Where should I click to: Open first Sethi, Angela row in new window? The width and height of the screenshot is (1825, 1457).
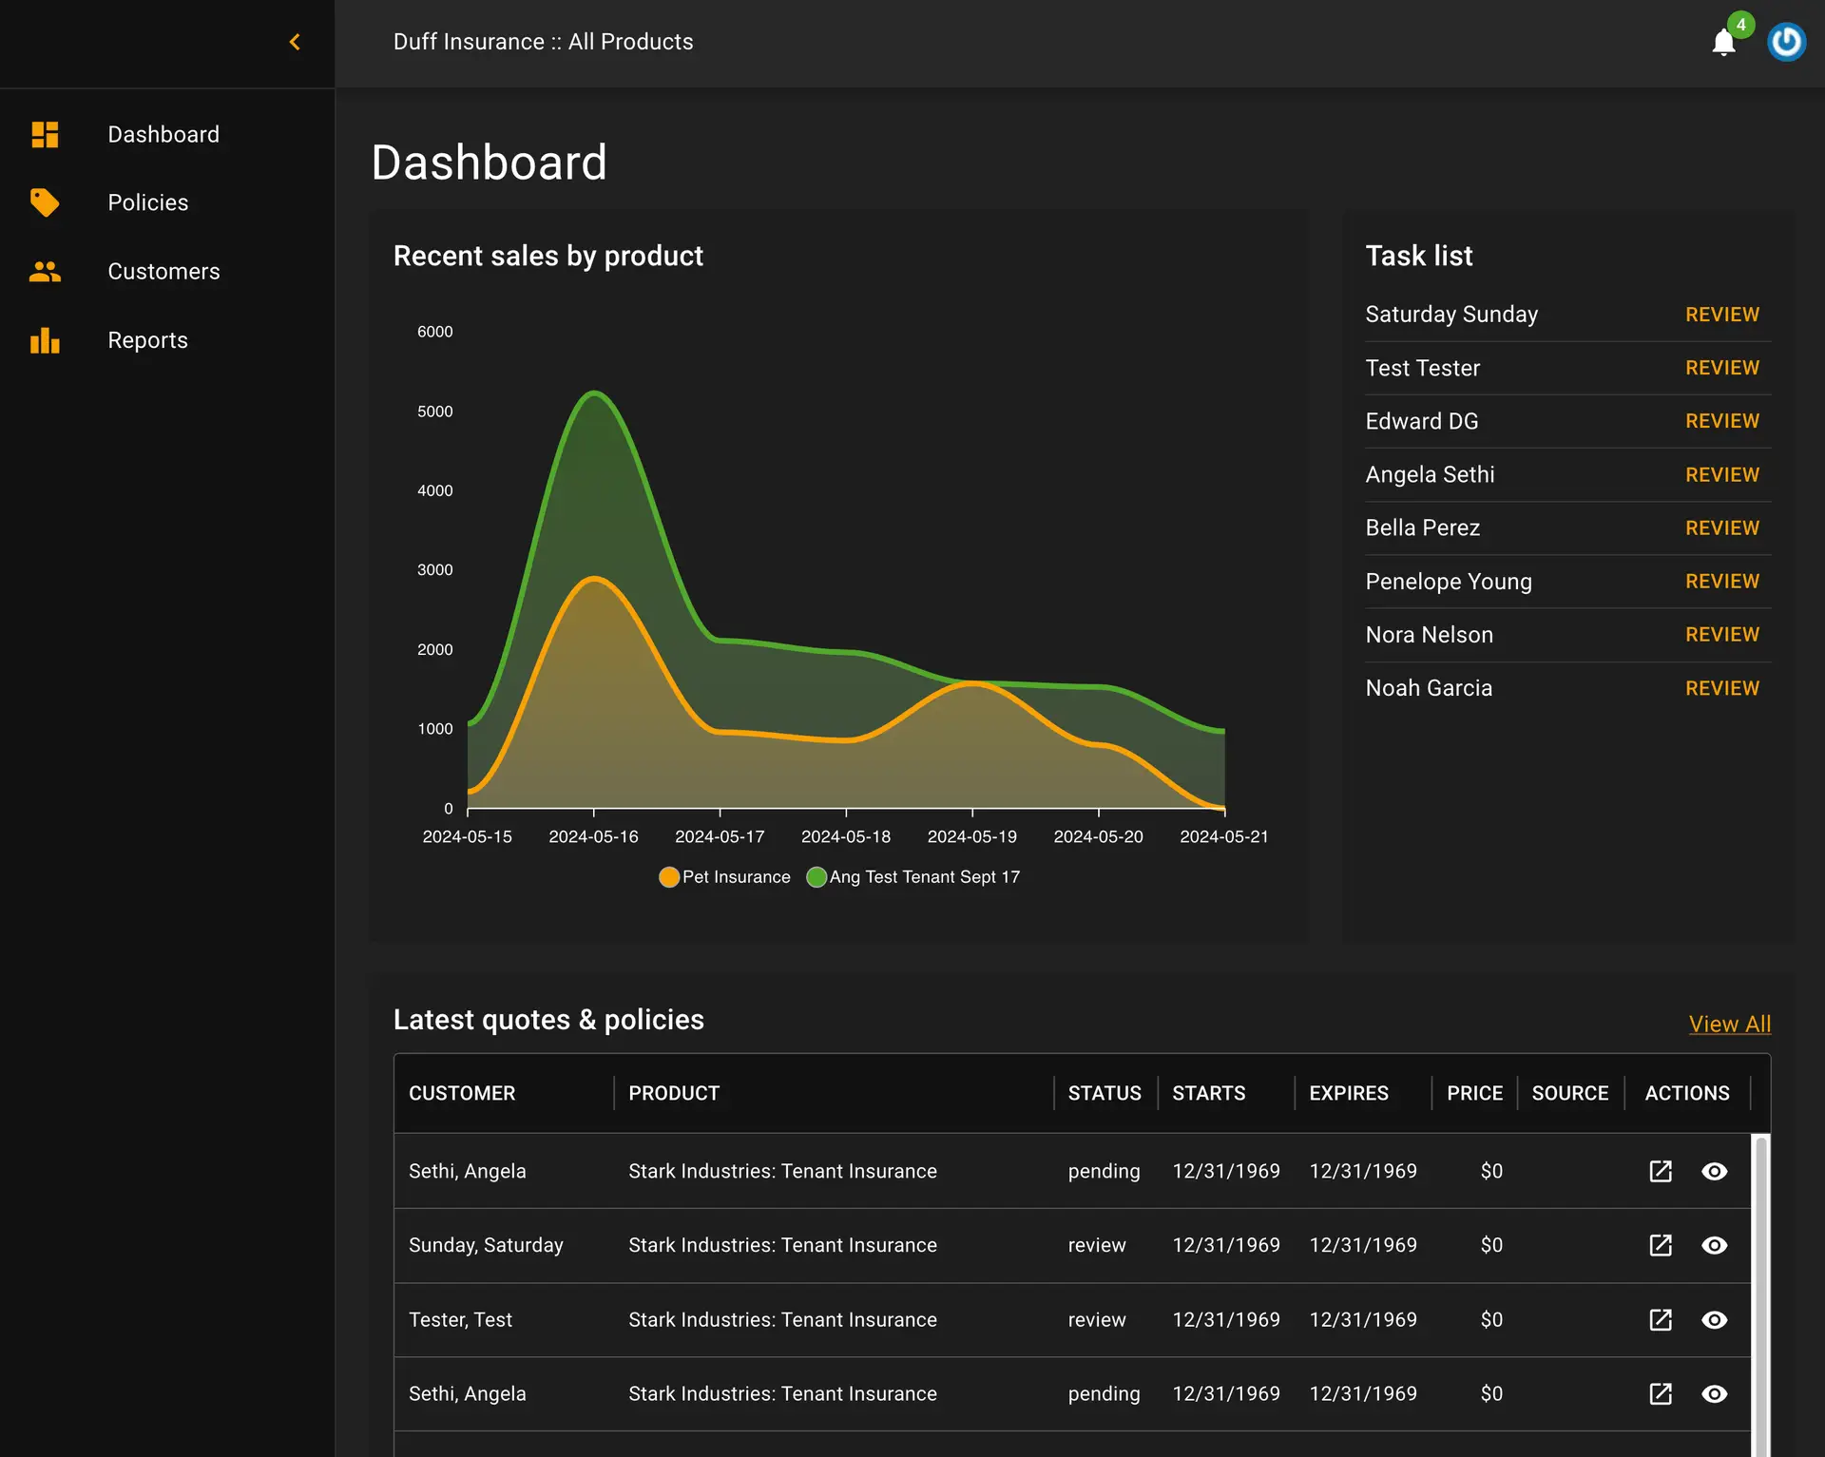tap(1661, 1171)
